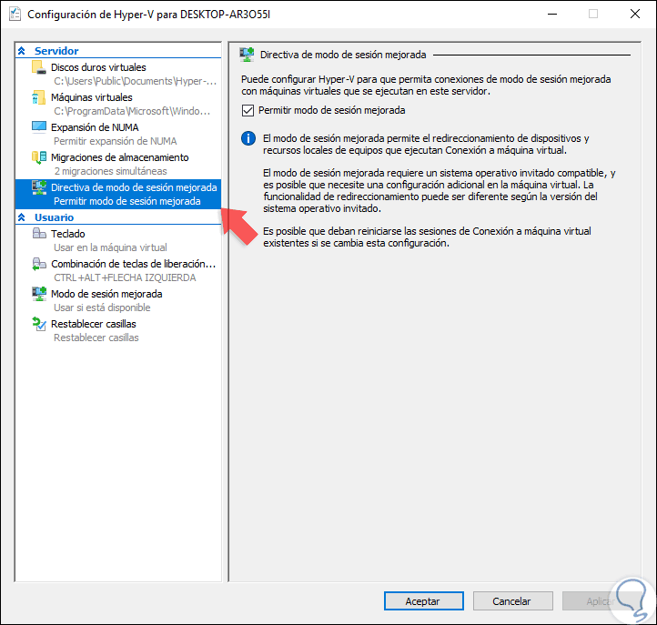Collapse the Servidor section chevron
The width and height of the screenshot is (657, 625).
(x=21, y=51)
